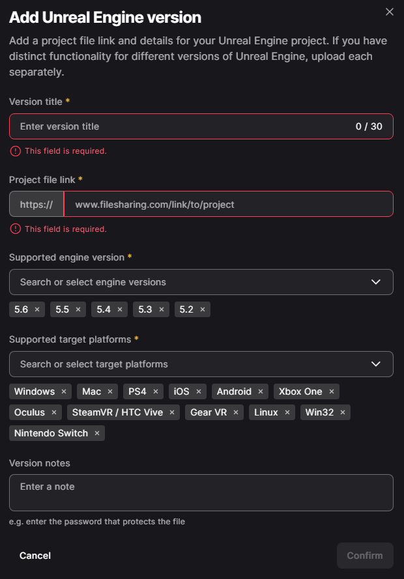
Task: Click into the Project file link field
Action: (x=228, y=204)
